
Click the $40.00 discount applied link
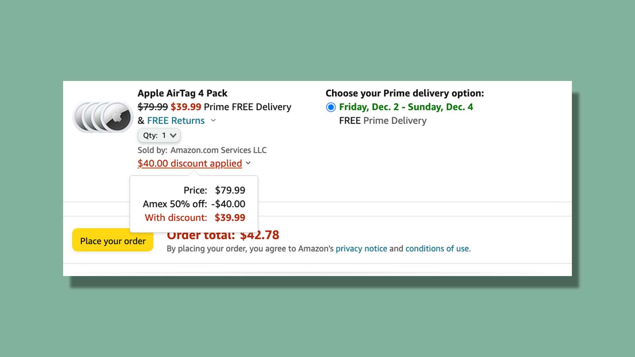189,163
